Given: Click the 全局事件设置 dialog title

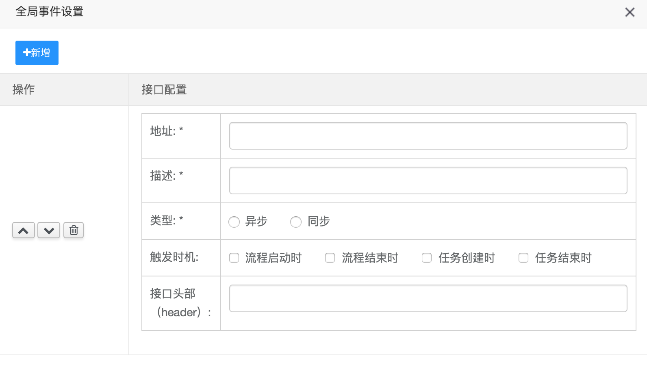Looking at the screenshot, I should 50,12.
